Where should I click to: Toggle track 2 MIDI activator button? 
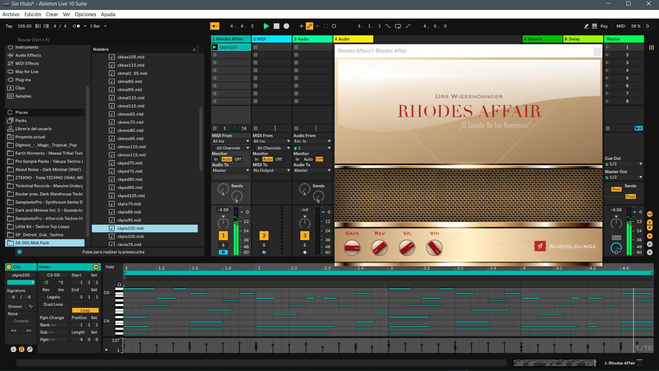(264, 236)
